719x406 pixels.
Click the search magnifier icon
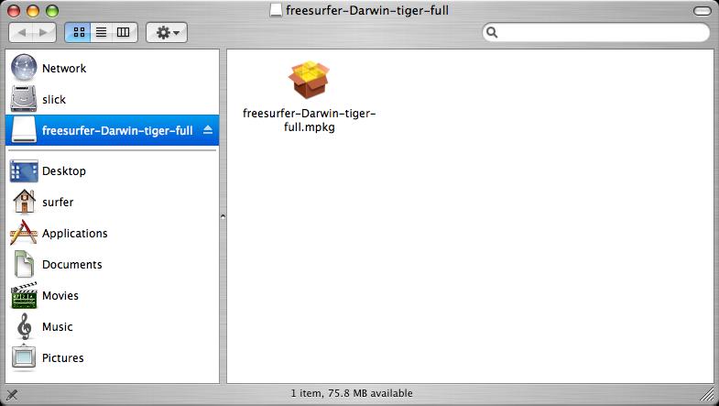pyautogui.click(x=494, y=33)
